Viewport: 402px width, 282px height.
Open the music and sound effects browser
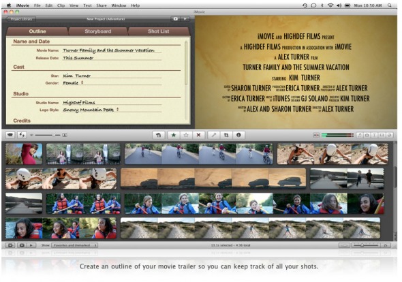360,135
